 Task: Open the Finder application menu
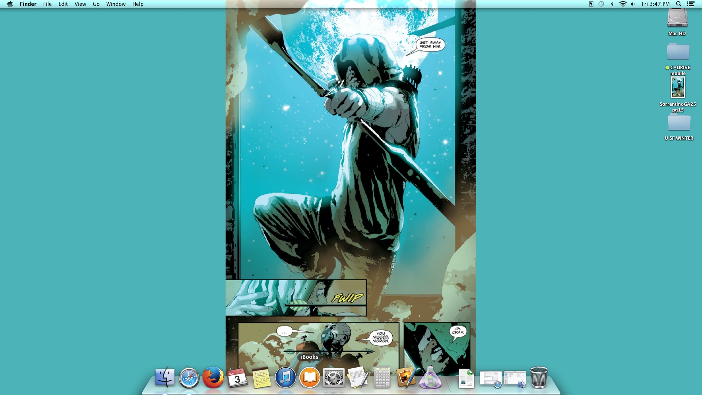(28, 4)
